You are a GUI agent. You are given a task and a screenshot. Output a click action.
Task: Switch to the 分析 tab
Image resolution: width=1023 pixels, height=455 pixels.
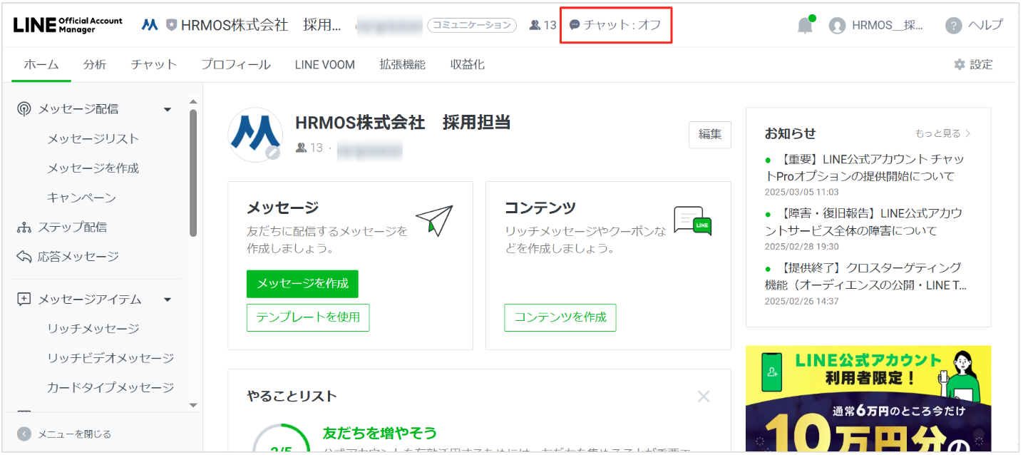click(x=94, y=64)
